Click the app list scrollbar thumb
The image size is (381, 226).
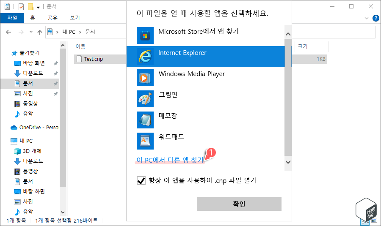pos(288,97)
